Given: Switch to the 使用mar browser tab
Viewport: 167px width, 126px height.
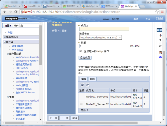Looking at the screenshot, I should click(109, 6).
